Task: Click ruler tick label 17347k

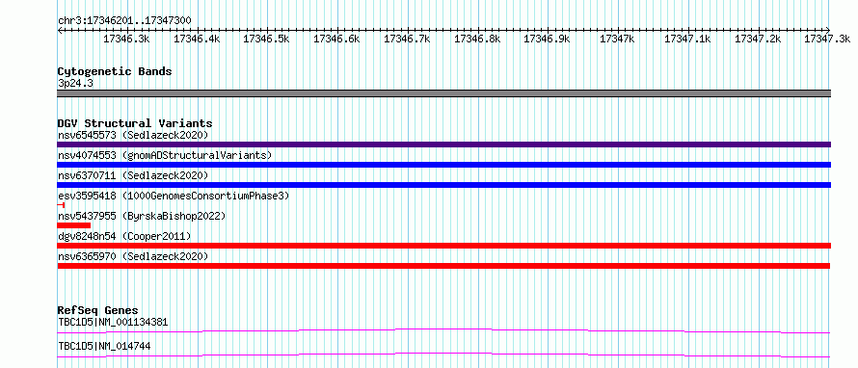Action: tap(617, 39)
